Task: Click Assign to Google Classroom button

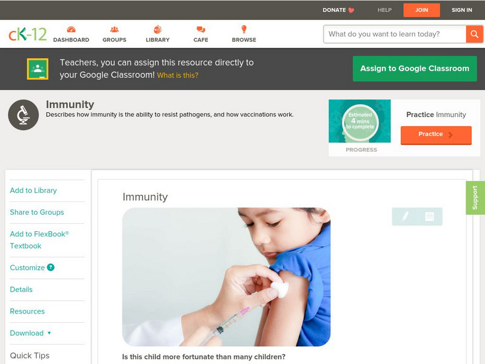Action: click(x=415, y=69)
